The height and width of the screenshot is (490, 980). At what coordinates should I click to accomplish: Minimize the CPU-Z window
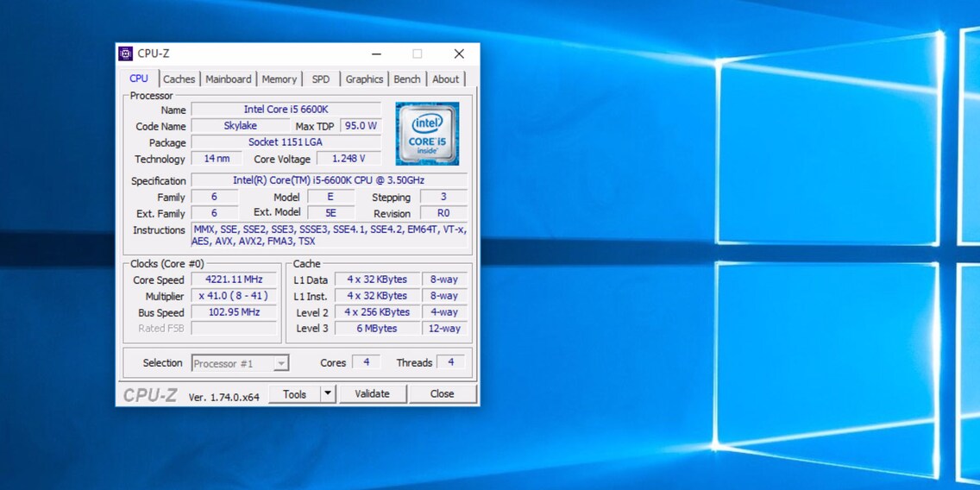pyautogui.click(x=376, y=53)
